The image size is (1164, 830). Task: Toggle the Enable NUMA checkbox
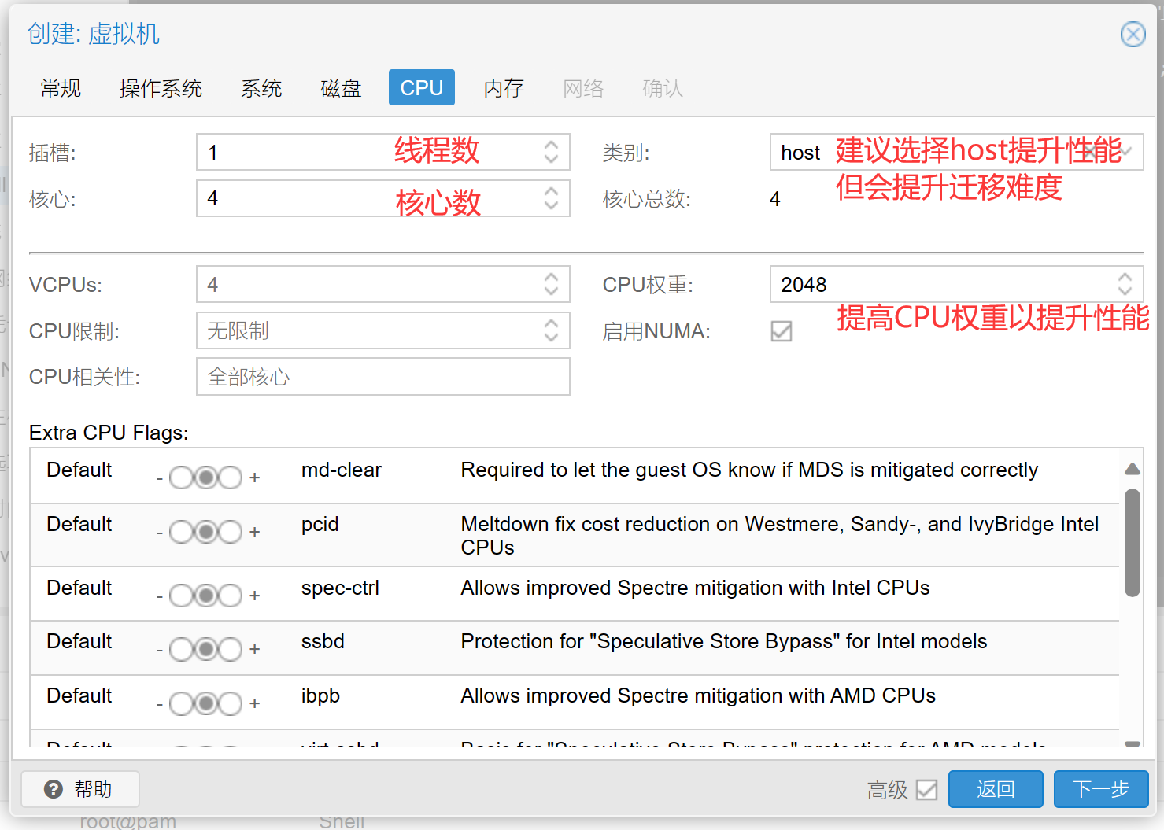pos(782,331)
